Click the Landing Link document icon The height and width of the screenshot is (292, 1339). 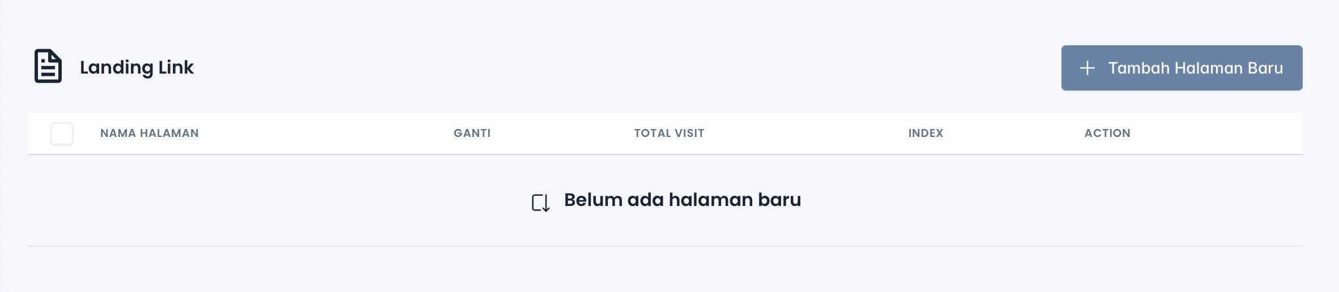(48, 66)
